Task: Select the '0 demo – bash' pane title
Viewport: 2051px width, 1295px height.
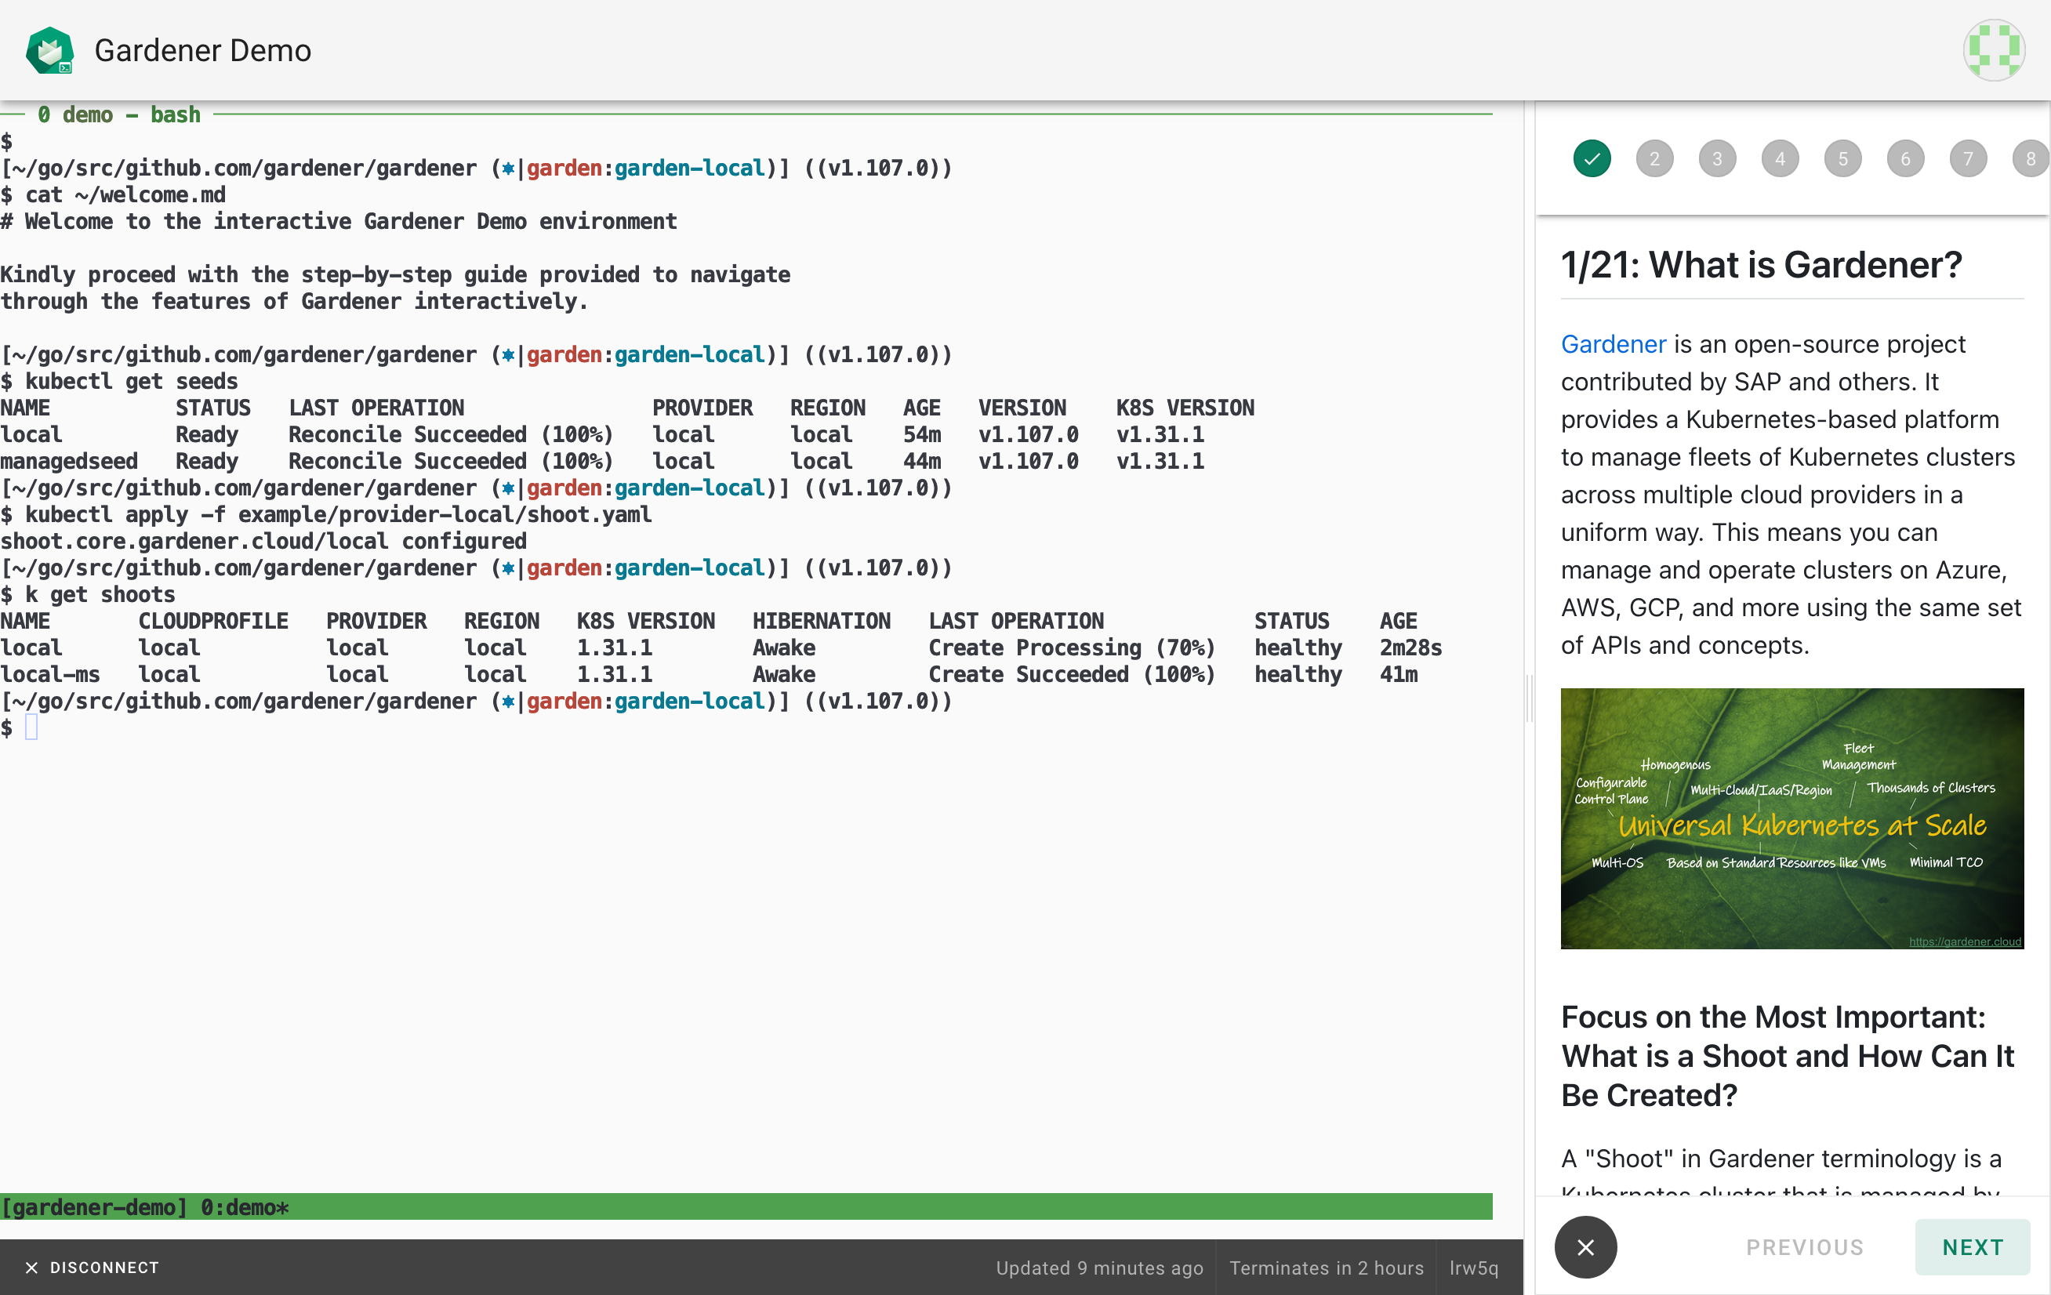Action: (118, 114)
